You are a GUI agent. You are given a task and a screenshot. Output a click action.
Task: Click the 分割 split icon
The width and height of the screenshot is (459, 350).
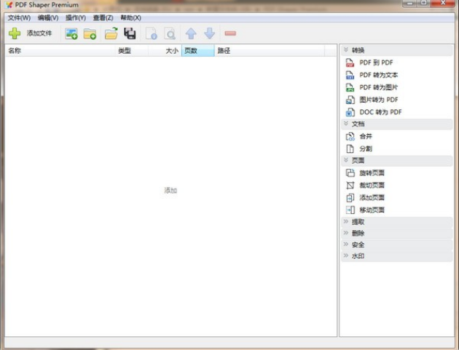click(350, 148)
